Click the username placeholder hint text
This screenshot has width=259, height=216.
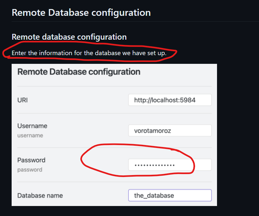[x=30, y=135]
